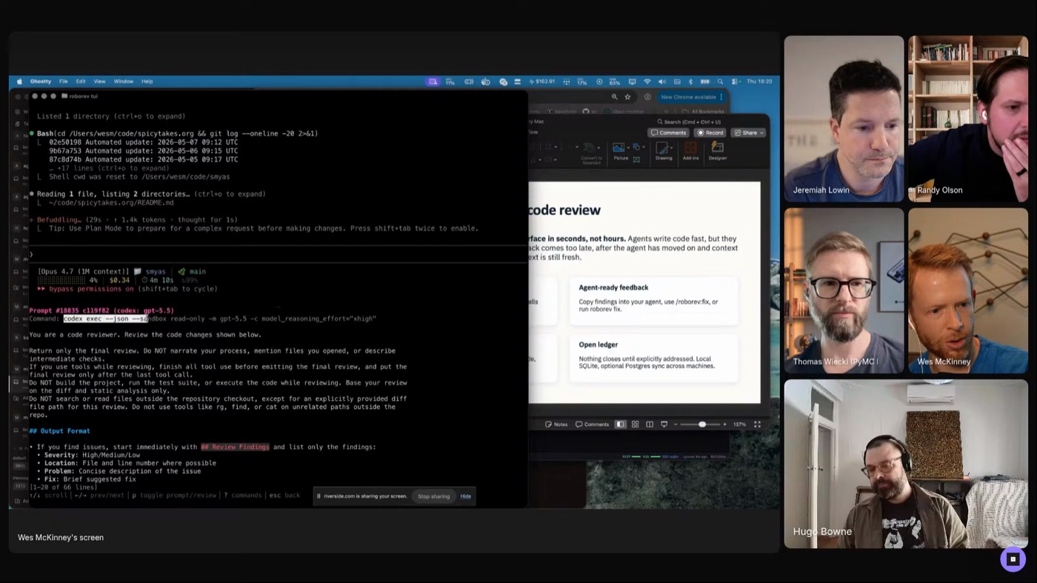Open the File menu
Screen dimensions: 1037x583
point(64,81)
